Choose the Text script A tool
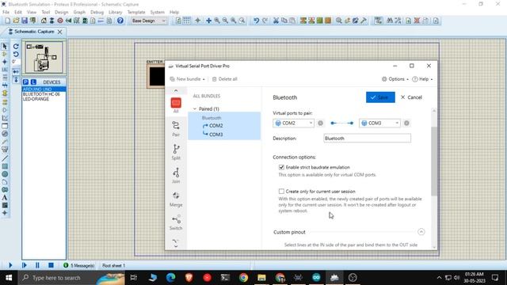Screen dimensions: 507x285 coord(5,197)
